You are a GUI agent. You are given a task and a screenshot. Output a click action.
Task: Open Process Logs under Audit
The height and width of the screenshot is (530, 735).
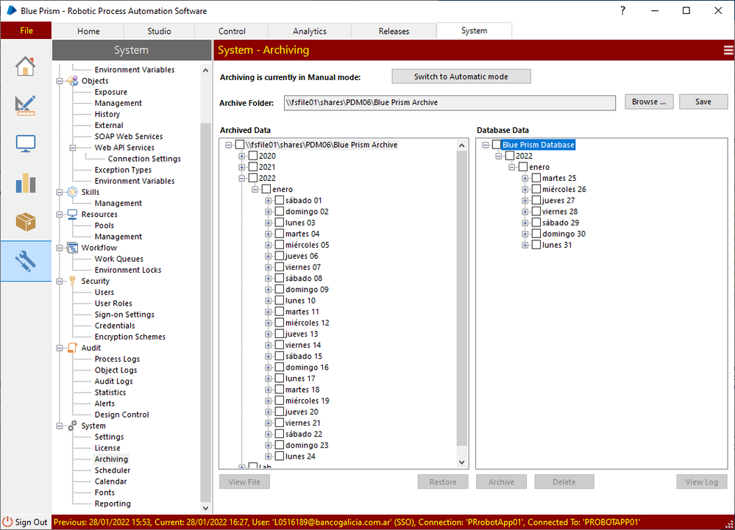[117, 359]
